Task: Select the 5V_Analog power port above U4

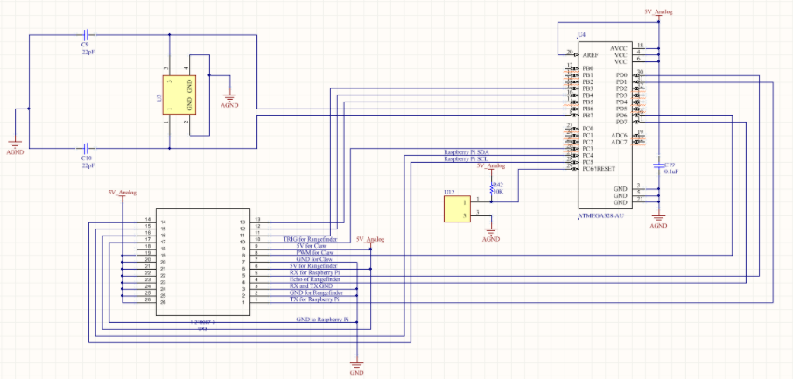Action: 658,13
